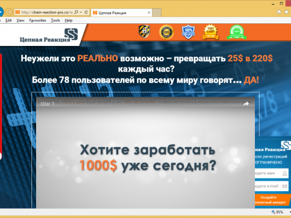
Task: Click the green 100% ribbon badge
Action: [237, 32]
